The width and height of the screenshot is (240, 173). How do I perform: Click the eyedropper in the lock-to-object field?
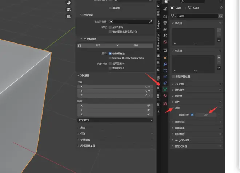coord(151,22)
